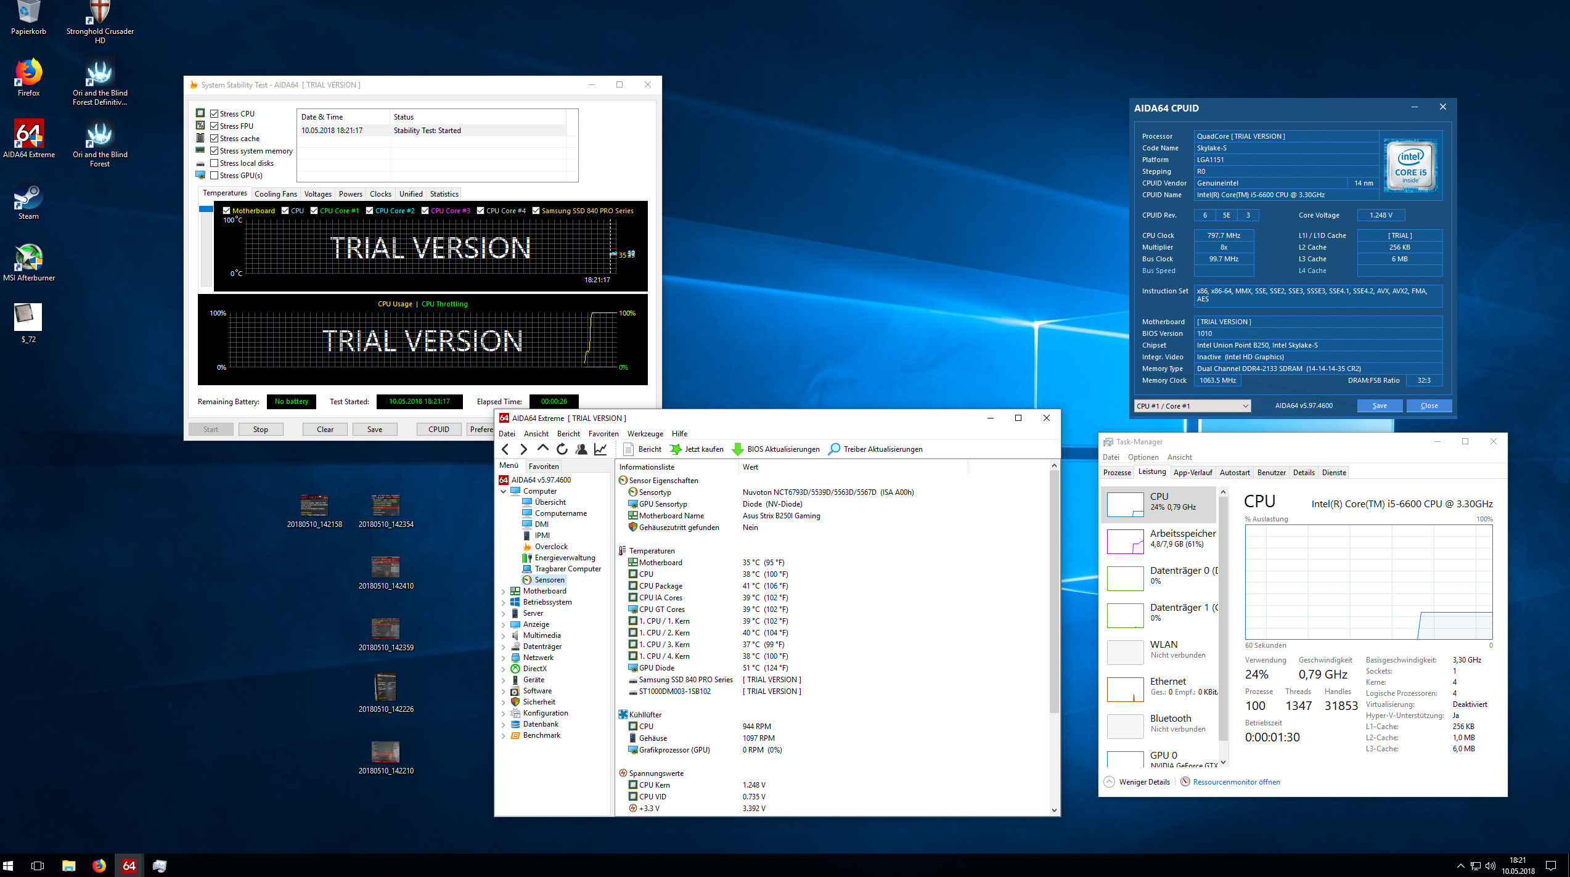This screenshot has width=1570, height=877.
Task: Enable Stress GPU(s) checkbox
Action: 215,176
